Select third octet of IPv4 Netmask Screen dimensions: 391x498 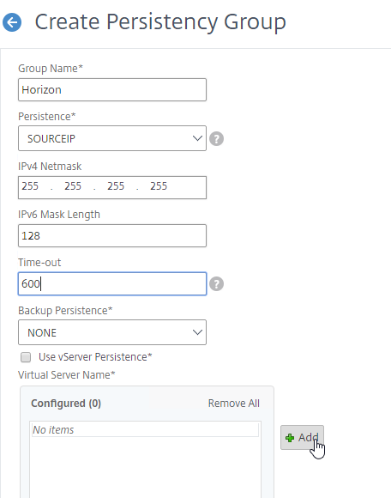pyautogui.click(x=116, y=185)
